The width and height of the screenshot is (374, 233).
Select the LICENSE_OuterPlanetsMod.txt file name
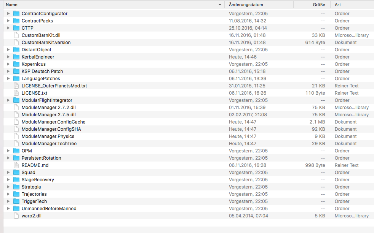click(54, 86)
